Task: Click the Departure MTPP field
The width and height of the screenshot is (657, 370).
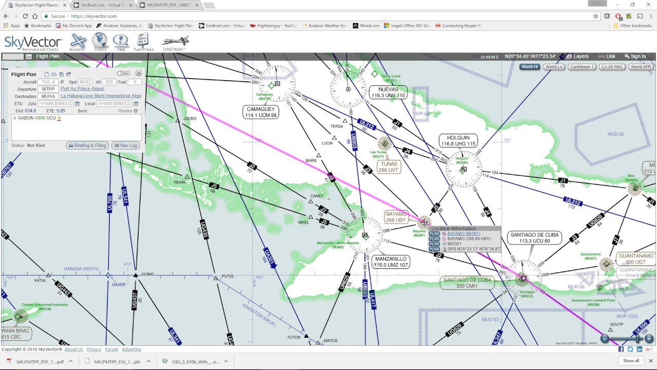Action: pos(48,89)
